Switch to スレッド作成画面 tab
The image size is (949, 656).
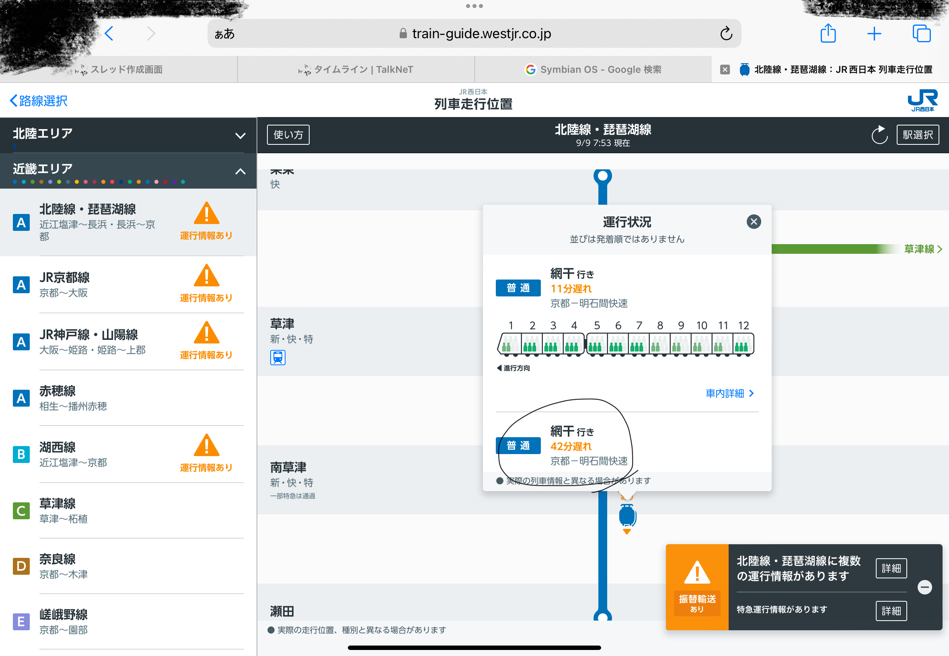(x=119, y=70)
